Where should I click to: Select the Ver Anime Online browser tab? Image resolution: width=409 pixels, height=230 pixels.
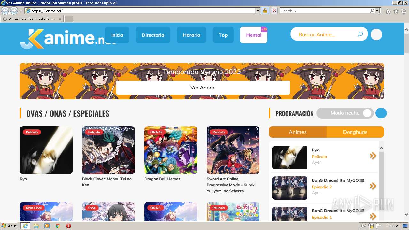coord(32,19)
